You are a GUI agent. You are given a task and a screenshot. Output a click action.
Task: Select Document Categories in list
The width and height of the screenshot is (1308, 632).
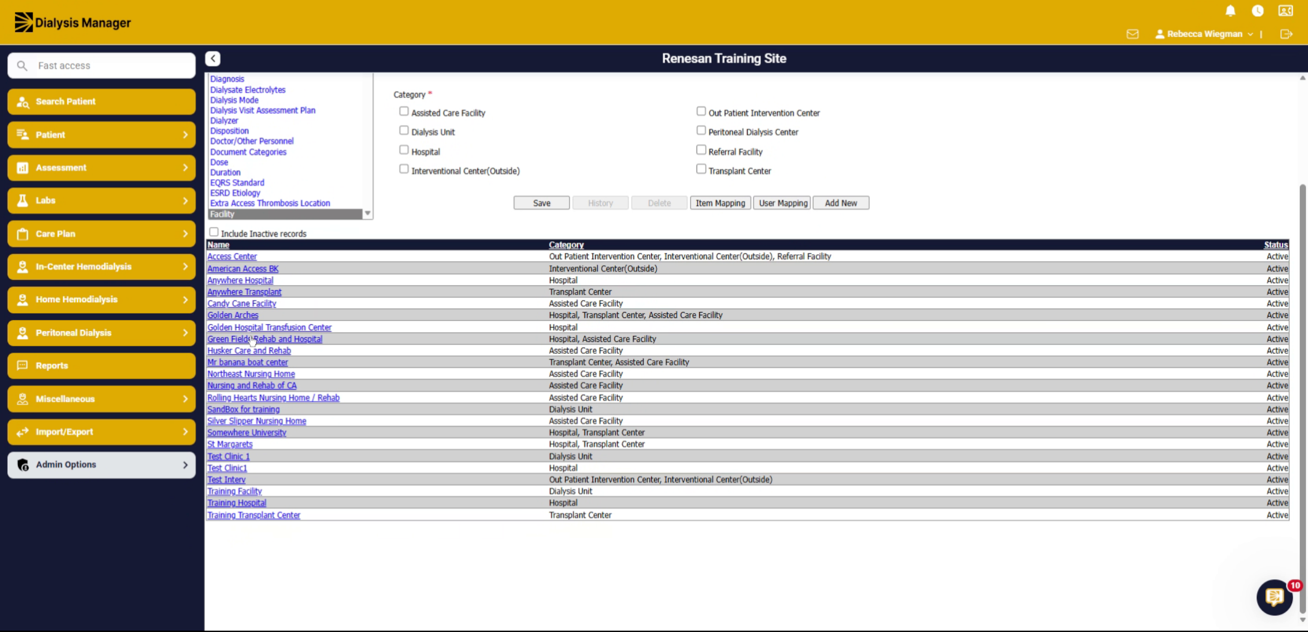tap(249, 152)
